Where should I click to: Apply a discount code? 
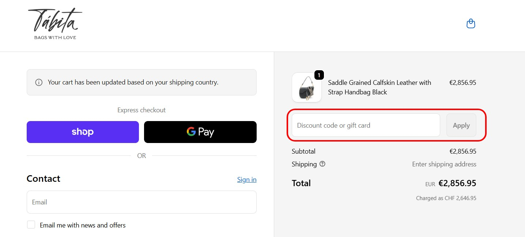tap(461, 125)
